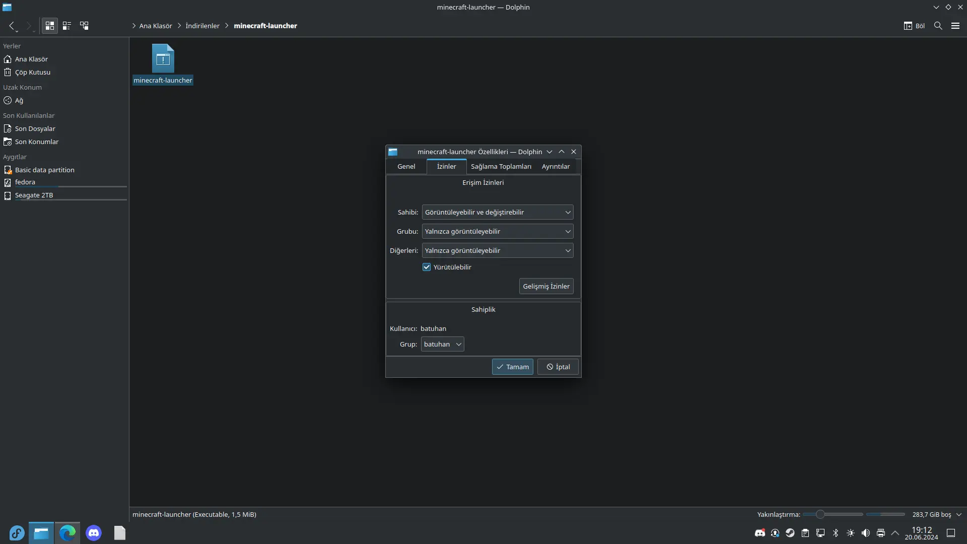Viewport: 967px width, 544px height.
Task: Cancel with the İptal button
Action: pyautogui.click(x=558, y=367)
